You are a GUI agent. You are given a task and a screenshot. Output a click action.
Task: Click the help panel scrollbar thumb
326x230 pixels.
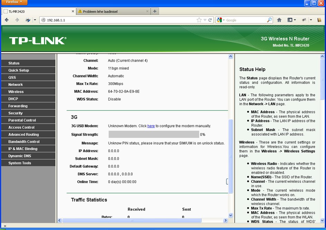322,80
